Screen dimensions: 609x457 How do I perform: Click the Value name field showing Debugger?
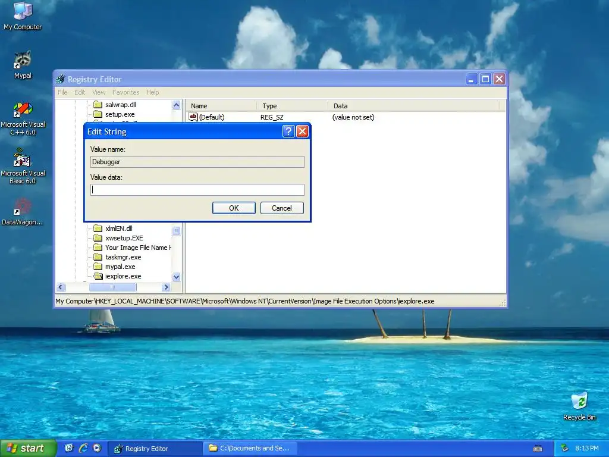(x=197, y=162)
